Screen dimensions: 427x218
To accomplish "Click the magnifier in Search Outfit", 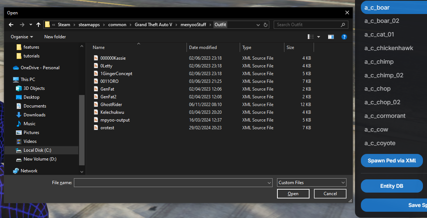I will point(343,24).
